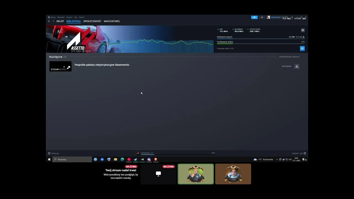This screenshot has height=199, width=354.
Task: Open File Explorer from the taskbar
Action: (115, 159)
